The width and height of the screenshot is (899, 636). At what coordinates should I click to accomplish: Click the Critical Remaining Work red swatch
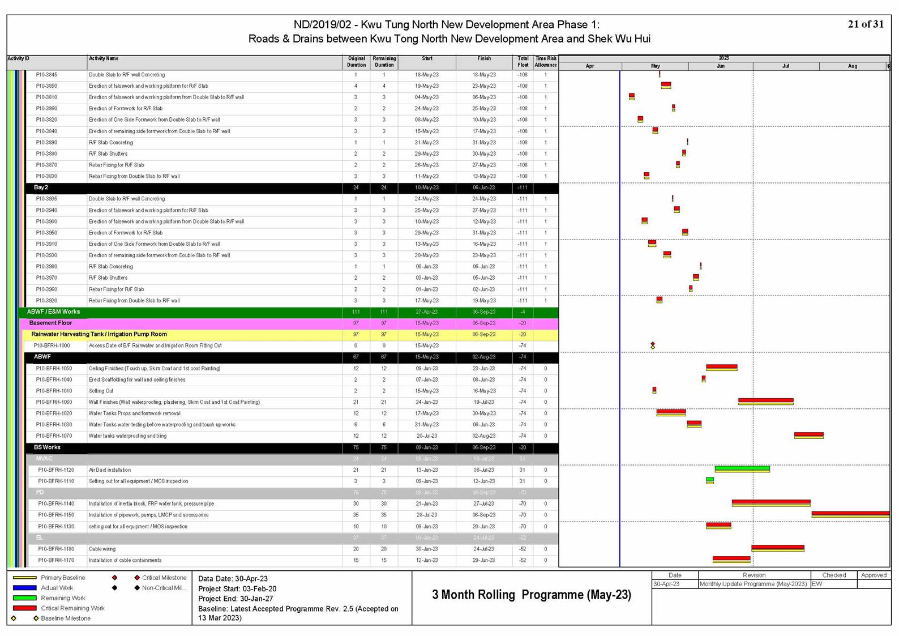[24, 608]
